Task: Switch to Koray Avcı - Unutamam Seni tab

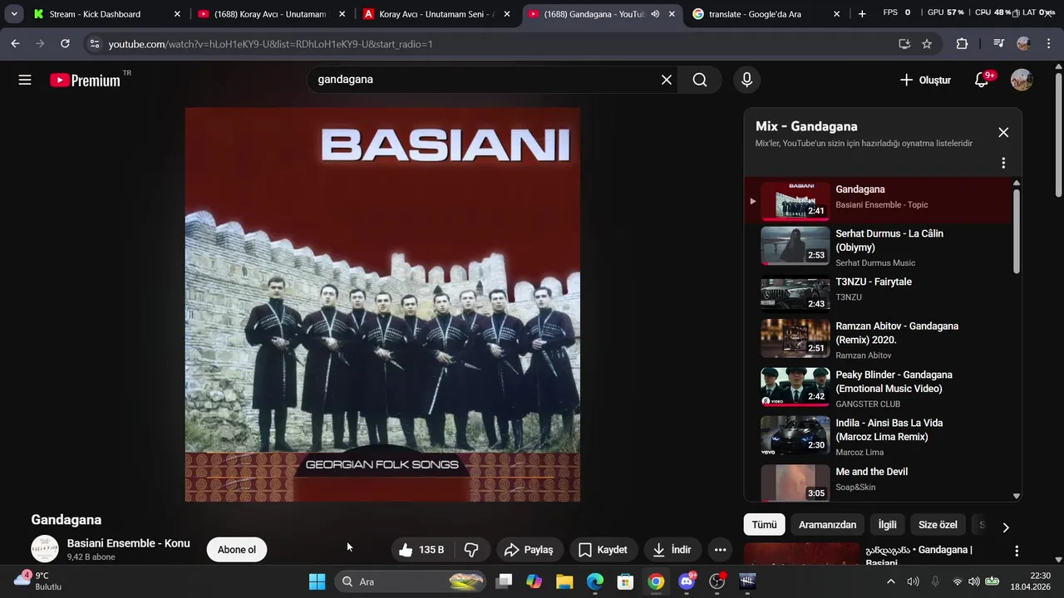Action: click(437, 14)
